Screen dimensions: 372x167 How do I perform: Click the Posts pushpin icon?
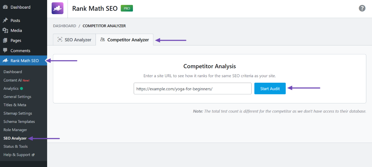[5, 20]
